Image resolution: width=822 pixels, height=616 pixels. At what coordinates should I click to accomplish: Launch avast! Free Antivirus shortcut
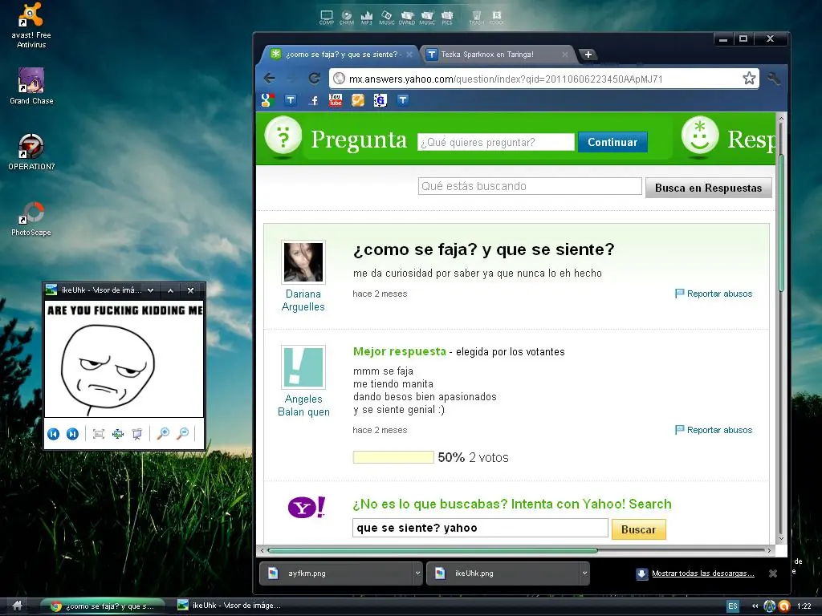pos(31,25)
